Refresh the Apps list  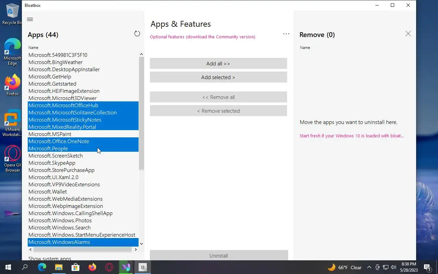point(137,34)
